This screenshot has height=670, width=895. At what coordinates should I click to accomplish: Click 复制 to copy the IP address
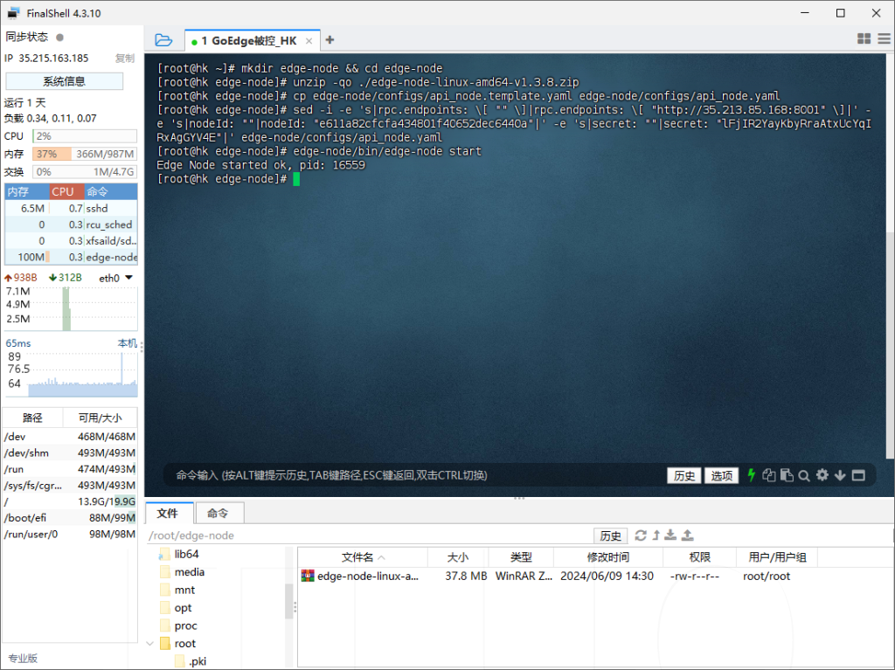125,59
